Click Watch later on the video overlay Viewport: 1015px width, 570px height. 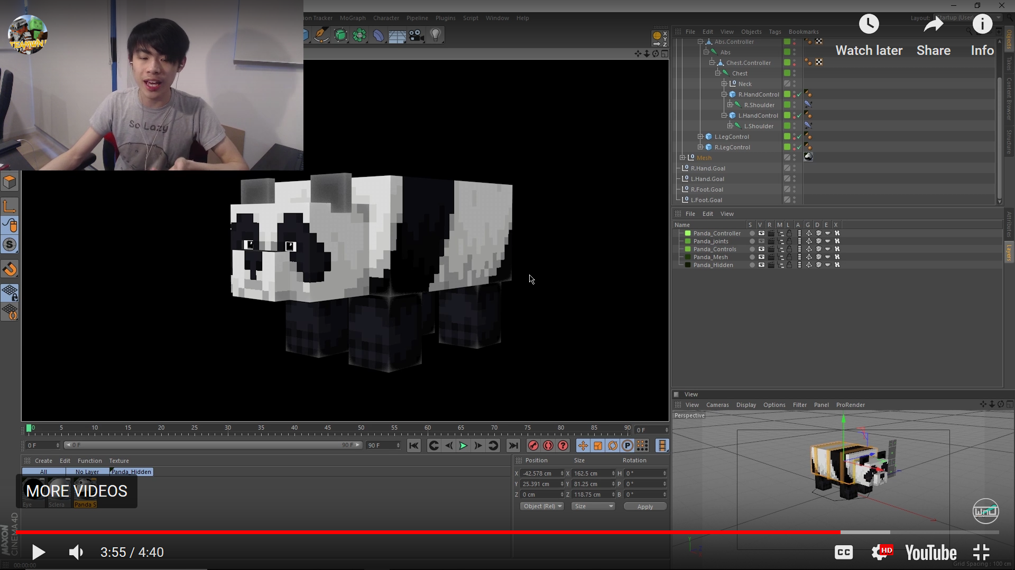pos(869,36)
